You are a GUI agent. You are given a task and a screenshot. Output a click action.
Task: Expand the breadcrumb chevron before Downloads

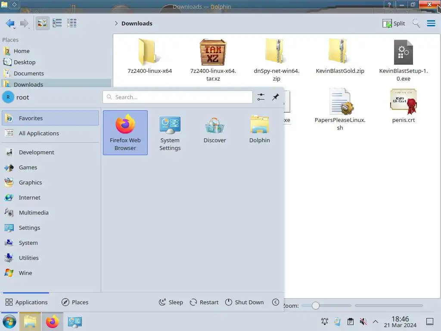tap(116, 23)
